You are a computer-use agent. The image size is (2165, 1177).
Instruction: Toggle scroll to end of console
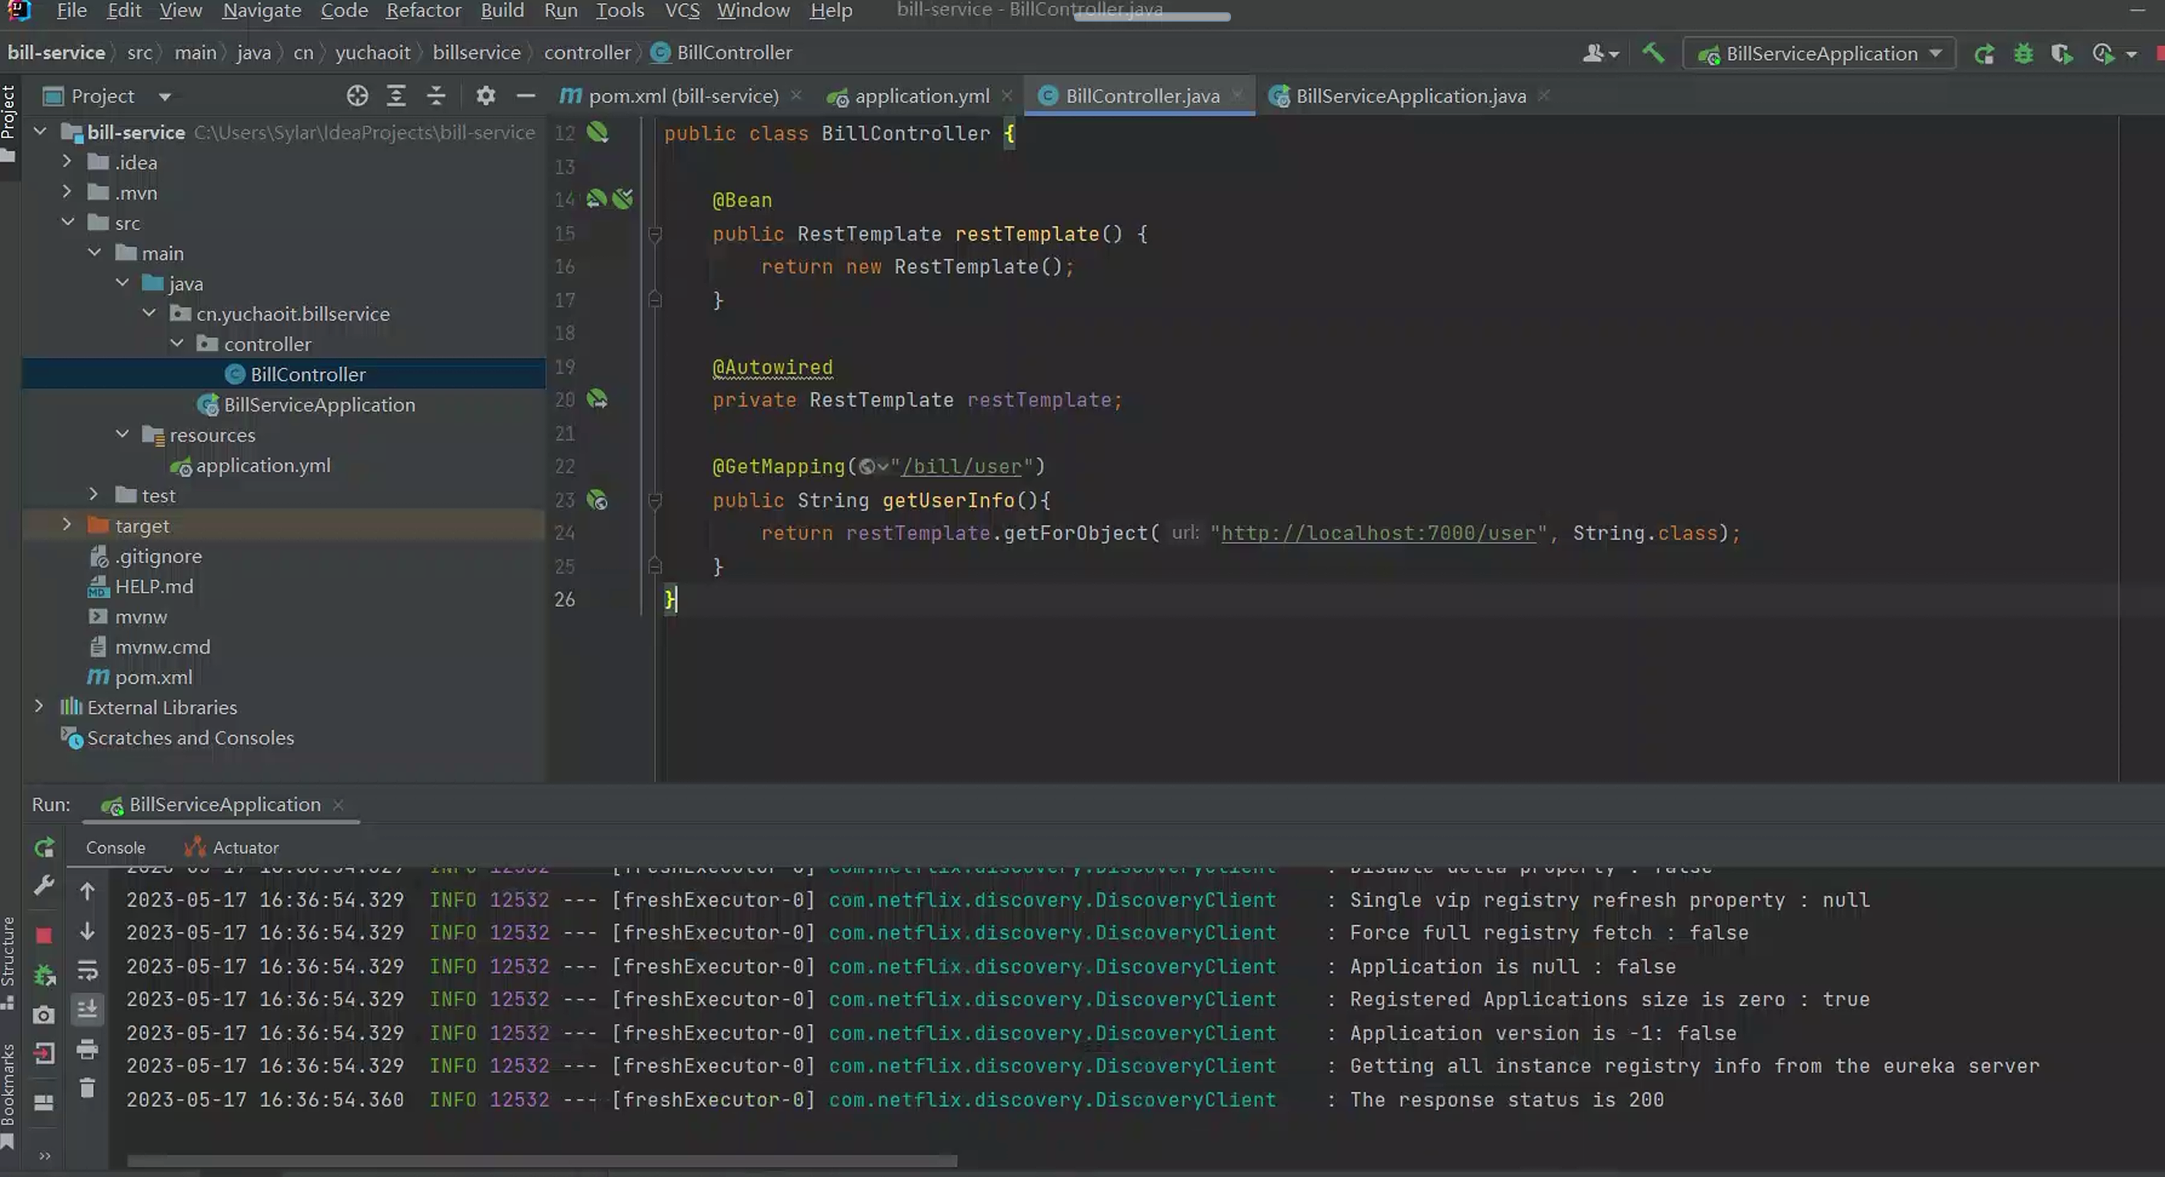point(88,1010)
